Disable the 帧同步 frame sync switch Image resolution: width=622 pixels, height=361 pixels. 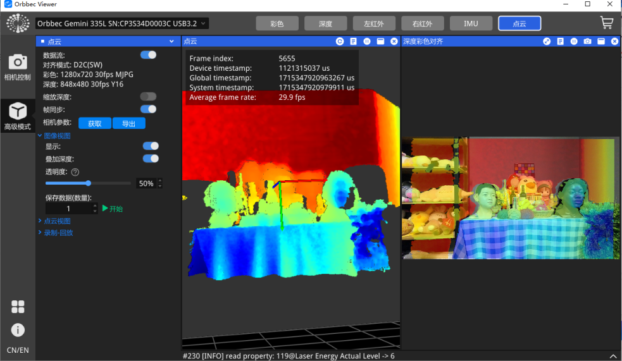148,109
